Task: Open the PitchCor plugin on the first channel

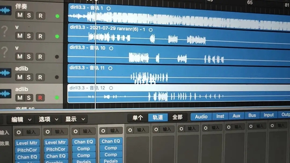Action: click(x=27, y=150)
